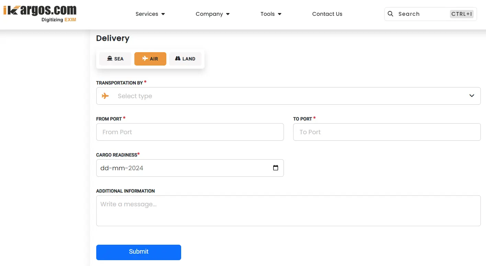Click the Cargo Readiness date field

tap(182, 168)
